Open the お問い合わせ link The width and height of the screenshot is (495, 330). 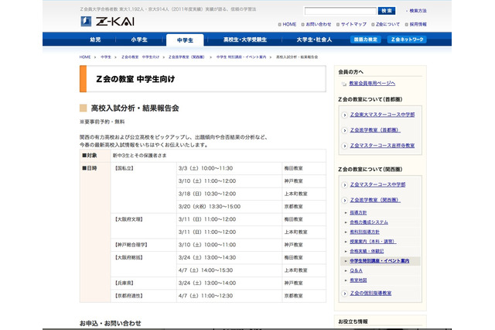[x=318, y=24]
